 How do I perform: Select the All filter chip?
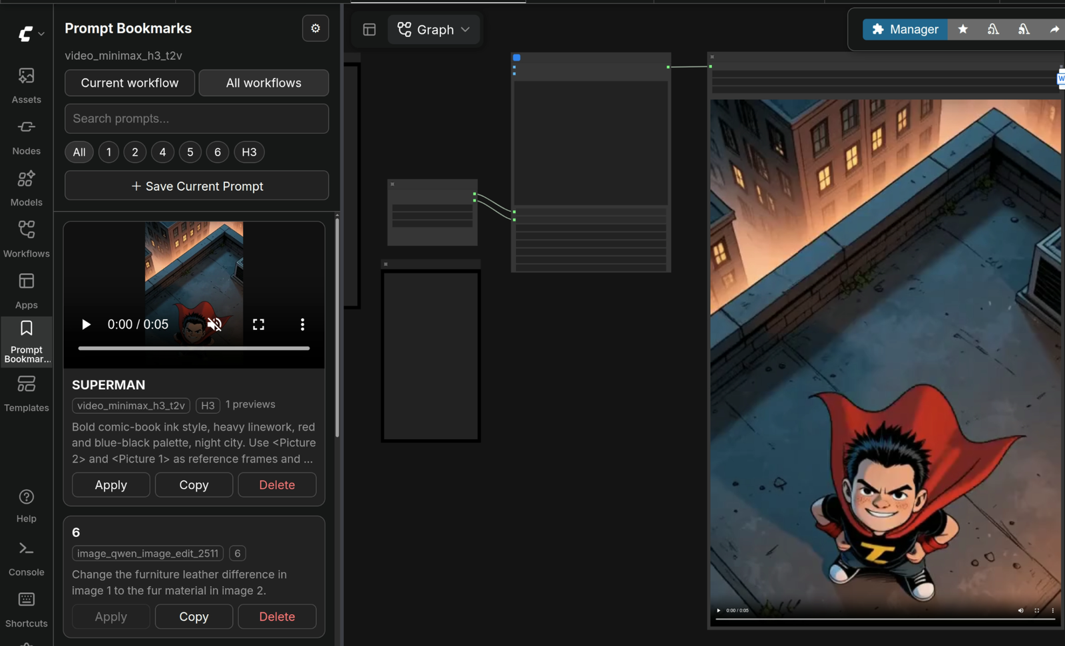point(79,152)
